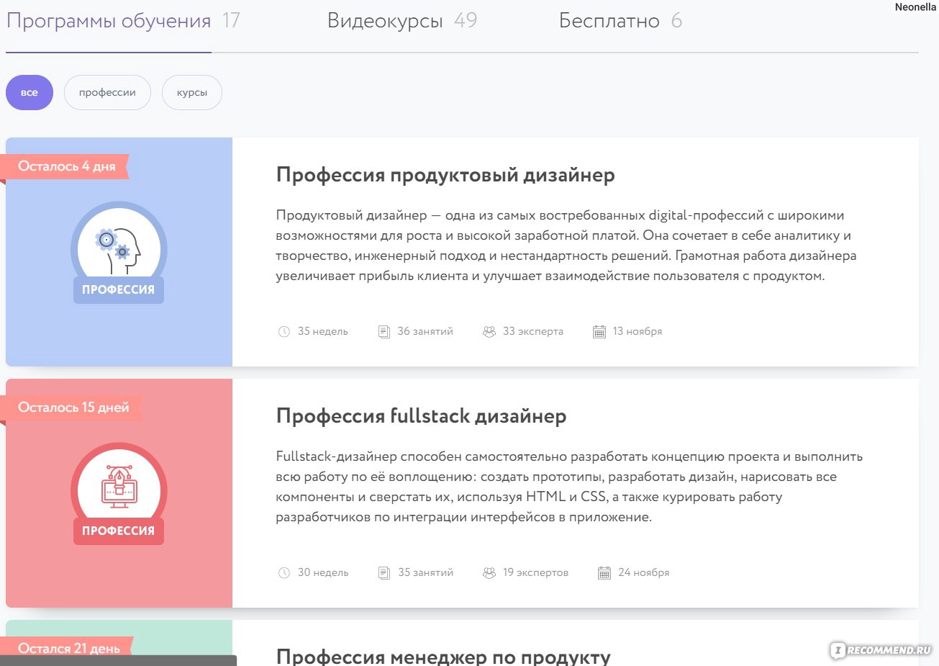The width and height of the screenshot is (939, 666).
Task: Open 'Профессия fullstack дизайнер' title link
Action: pyautogui.click(x=421, y=416)
